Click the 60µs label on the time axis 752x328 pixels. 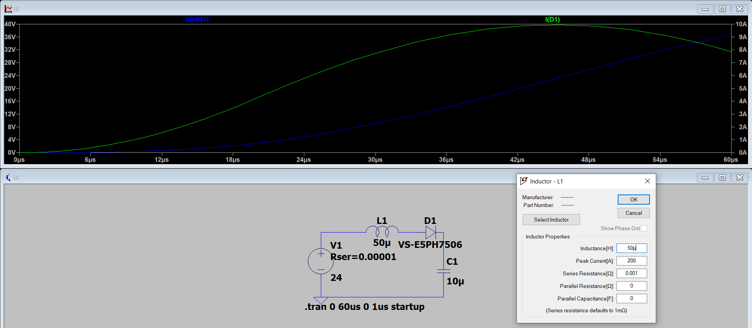point(731,160)
